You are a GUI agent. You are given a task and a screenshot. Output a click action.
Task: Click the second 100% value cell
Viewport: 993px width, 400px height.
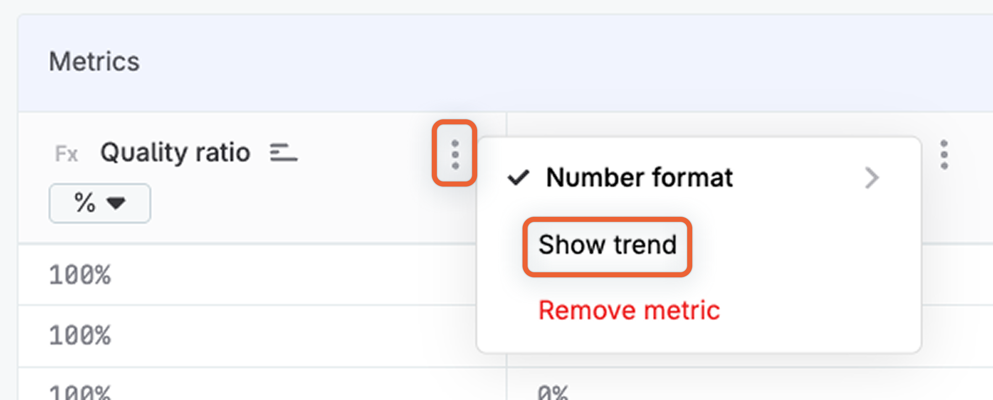coord(81,335)
